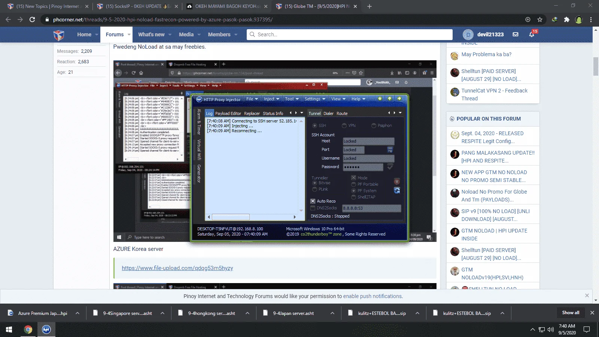Click Show all downloads button

click(x=571, y=313)
